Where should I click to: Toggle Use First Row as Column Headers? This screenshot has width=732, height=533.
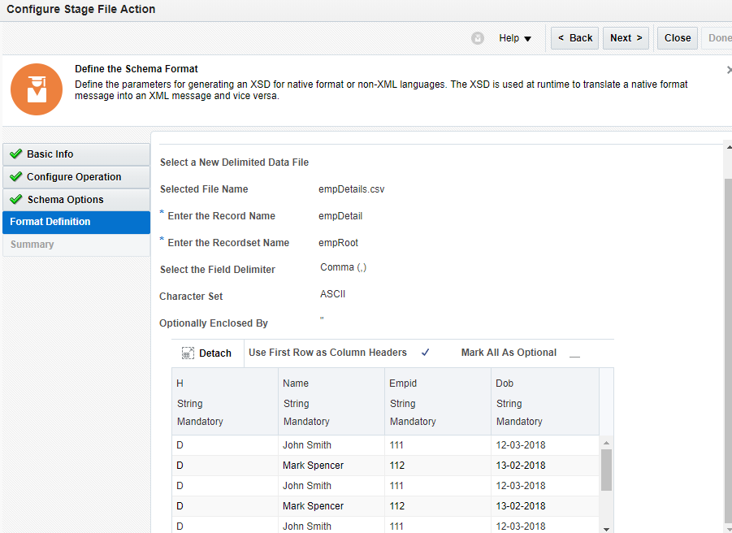(x=424, y=353)
